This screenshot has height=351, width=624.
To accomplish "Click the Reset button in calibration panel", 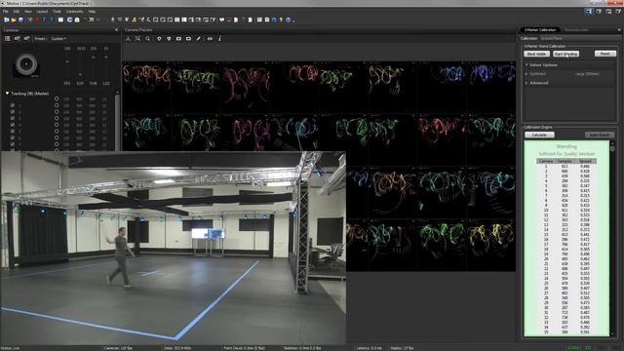I will click(x=604, y=54).
